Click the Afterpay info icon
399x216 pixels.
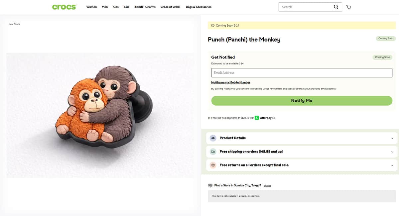[x=274, y=118]
